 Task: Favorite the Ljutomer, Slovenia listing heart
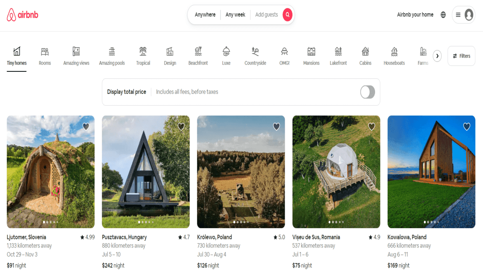[x=86, y=126]
